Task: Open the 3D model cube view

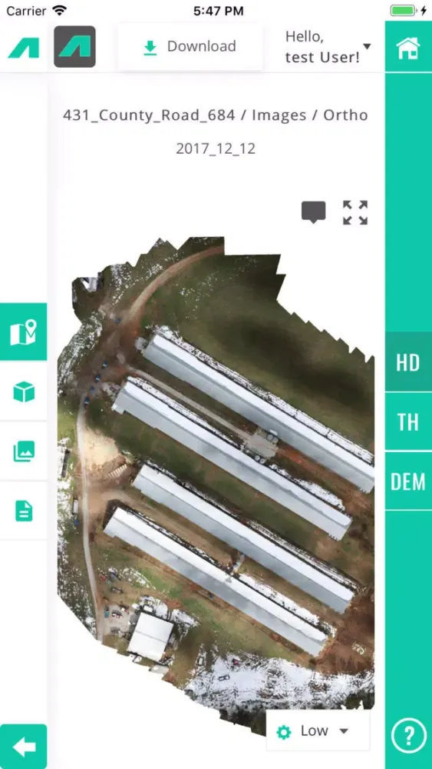Action: (24, 392)
